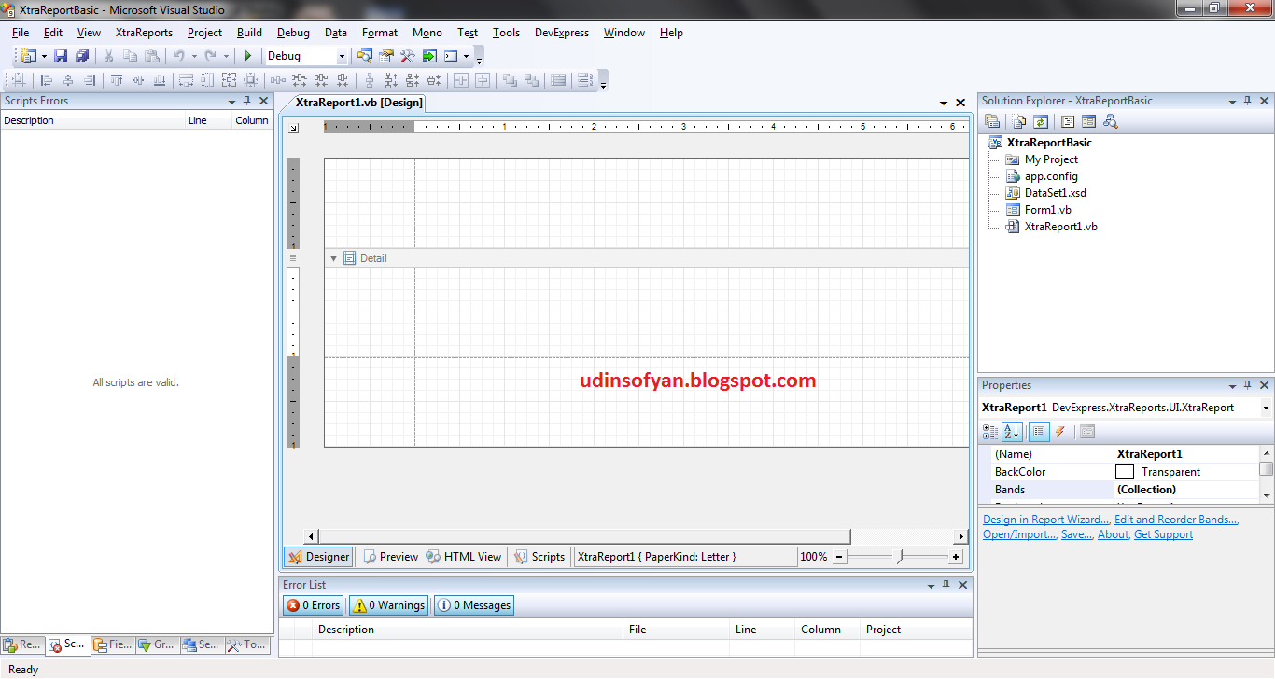Select the XtraReport1.vb [Design] tab
Viewport: 1275px width, 679px height.
click(x=359, y=103)
